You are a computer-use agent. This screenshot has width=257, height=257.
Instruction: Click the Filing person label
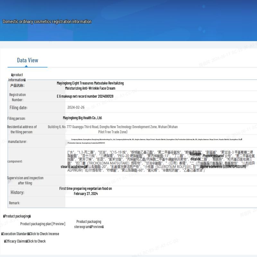point(16,118)
